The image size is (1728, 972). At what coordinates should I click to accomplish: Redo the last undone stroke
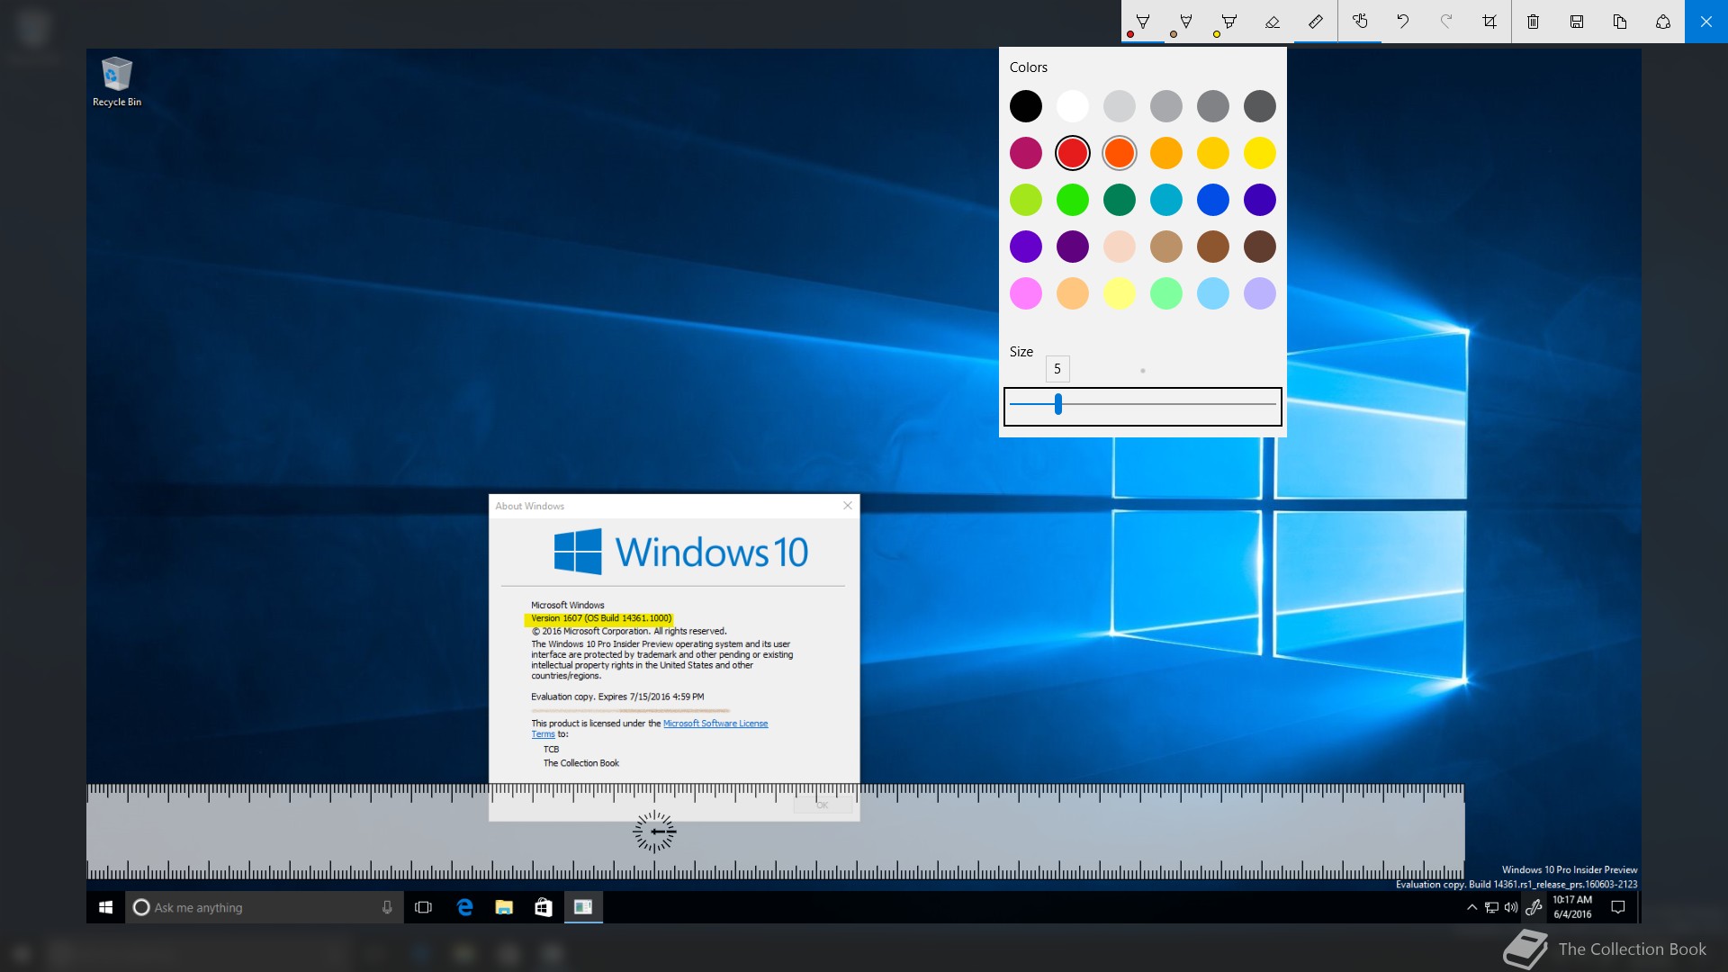click(x=1446, y=22)
